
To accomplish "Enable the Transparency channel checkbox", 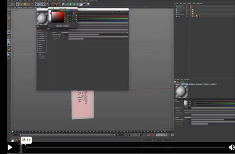I will click(47, 36).
